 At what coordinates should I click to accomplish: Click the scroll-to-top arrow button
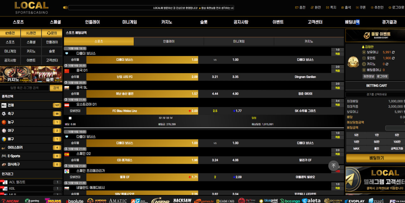(x=333, y=166)
